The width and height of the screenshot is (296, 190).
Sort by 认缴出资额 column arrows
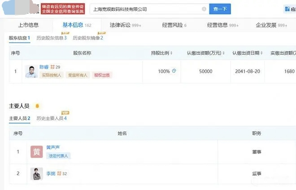pyautogui.click(x=223, y=53)
